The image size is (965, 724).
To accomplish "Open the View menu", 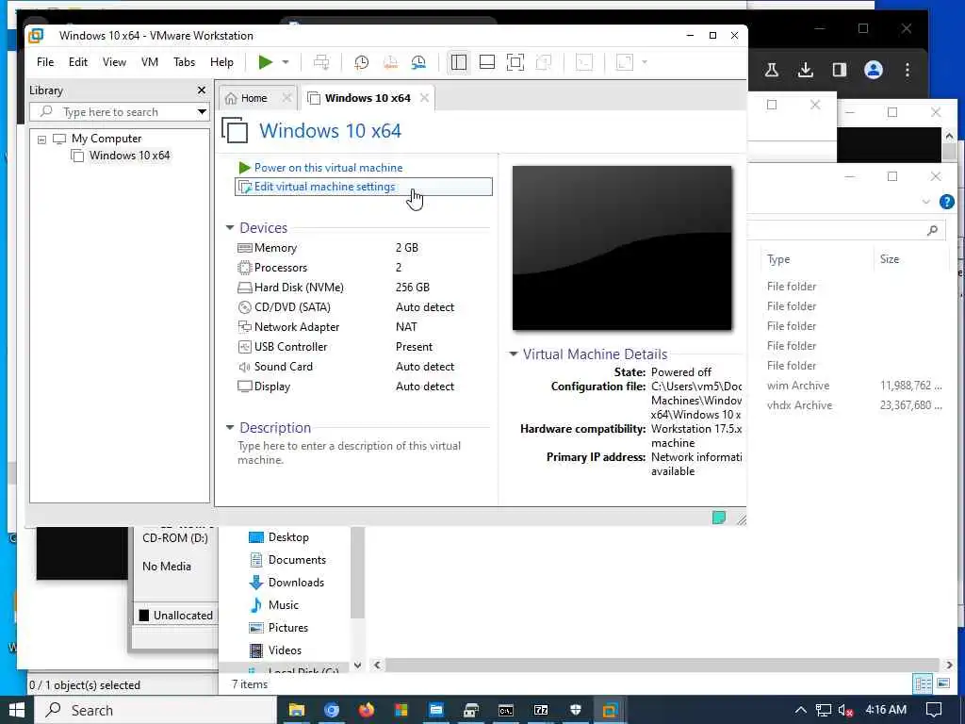I will click(x=114, y=62).
